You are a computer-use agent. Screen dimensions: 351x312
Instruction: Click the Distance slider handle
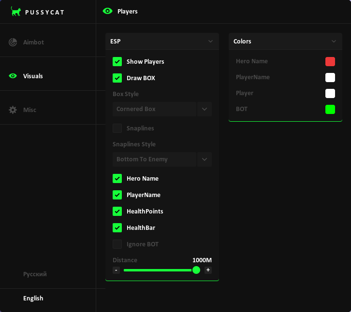196,270
